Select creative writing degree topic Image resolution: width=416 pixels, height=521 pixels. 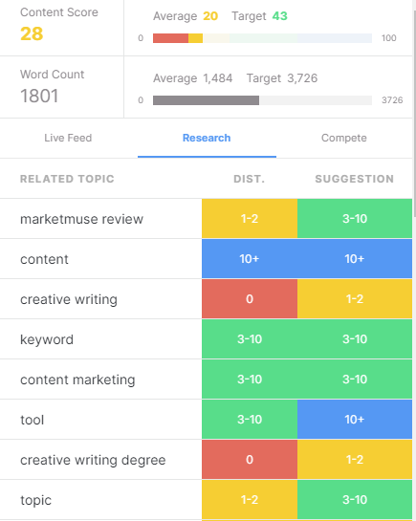93,460
